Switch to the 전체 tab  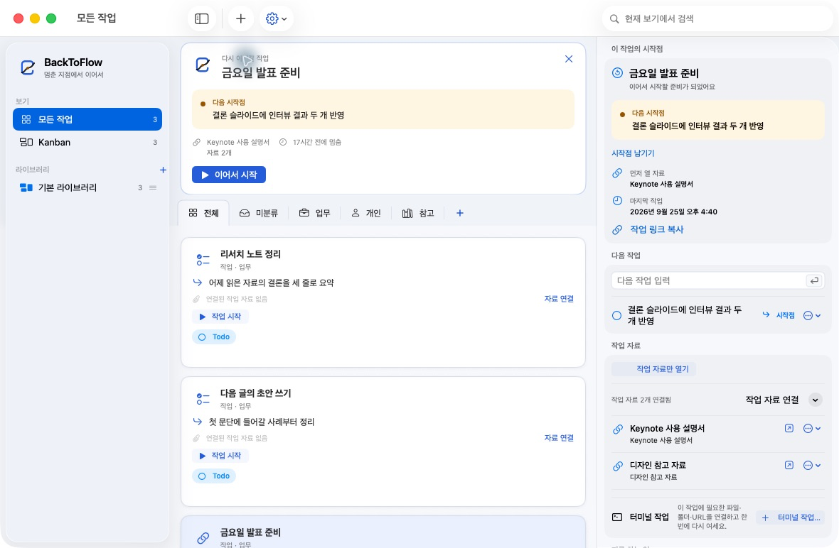click(x=204, y=213)
